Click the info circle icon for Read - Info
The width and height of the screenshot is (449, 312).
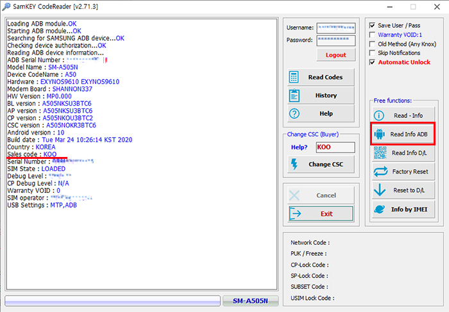(x=379, y=115)
